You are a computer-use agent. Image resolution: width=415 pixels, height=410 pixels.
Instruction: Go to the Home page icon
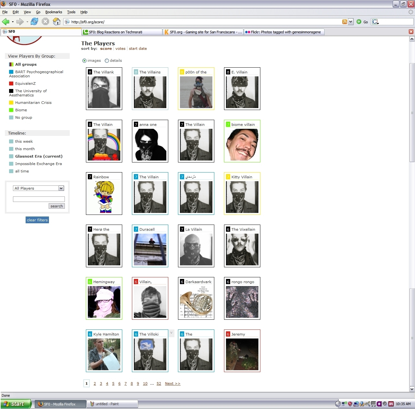coord(56,22)
